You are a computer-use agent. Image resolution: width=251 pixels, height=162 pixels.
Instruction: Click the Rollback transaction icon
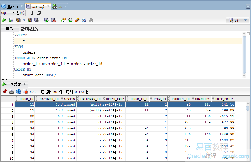click(53, 20)
